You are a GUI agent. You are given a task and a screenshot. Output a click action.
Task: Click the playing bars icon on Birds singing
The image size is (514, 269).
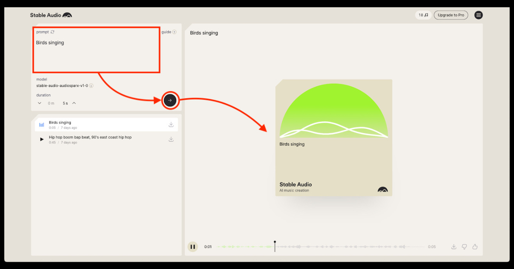click(x=42, y=125)
